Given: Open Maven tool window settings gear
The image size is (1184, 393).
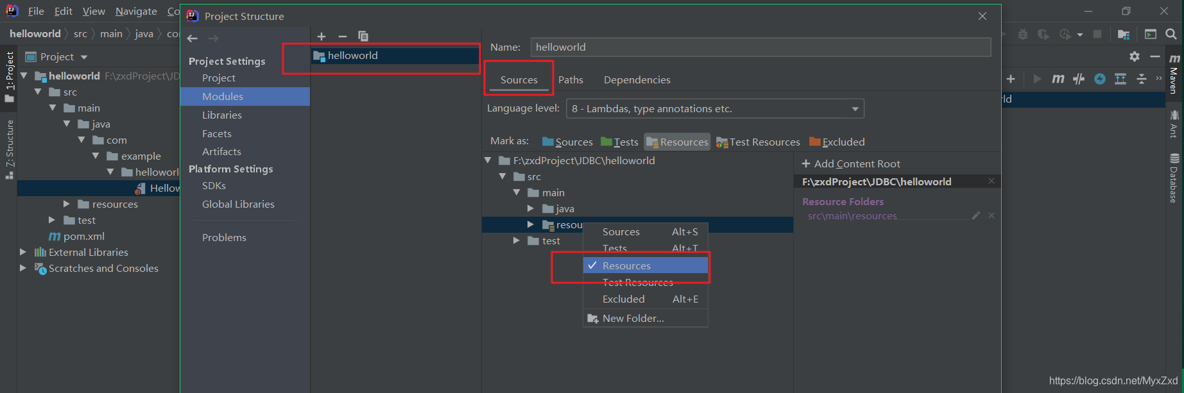Looking at the screenshot, I should pos(1135,56).
